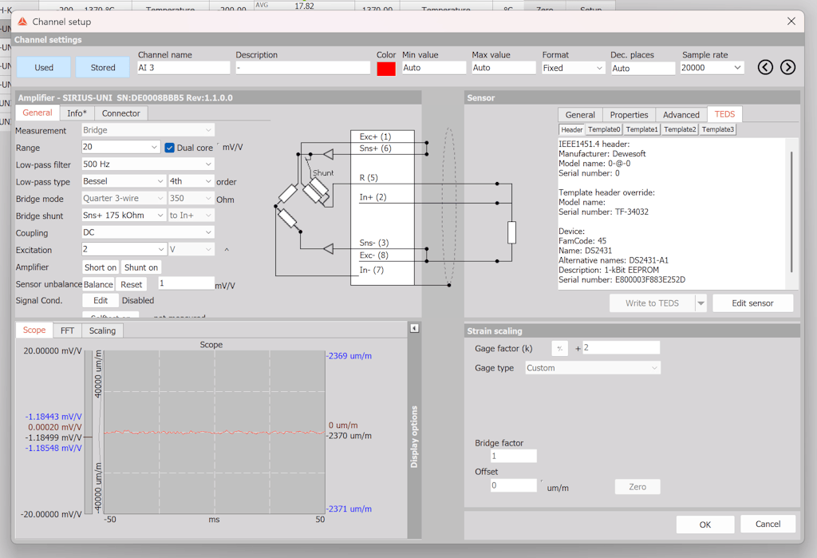Screen dimensions: 817x558
Task: Click the sensor unbalance mV/V field
Action: point(186,283)
